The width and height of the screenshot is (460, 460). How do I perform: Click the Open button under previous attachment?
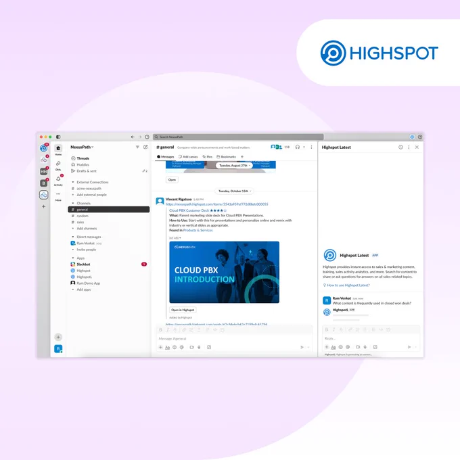(172, 180)
